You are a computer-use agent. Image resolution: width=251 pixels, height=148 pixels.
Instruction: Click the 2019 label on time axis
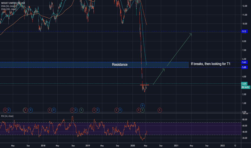pos(88,146)
